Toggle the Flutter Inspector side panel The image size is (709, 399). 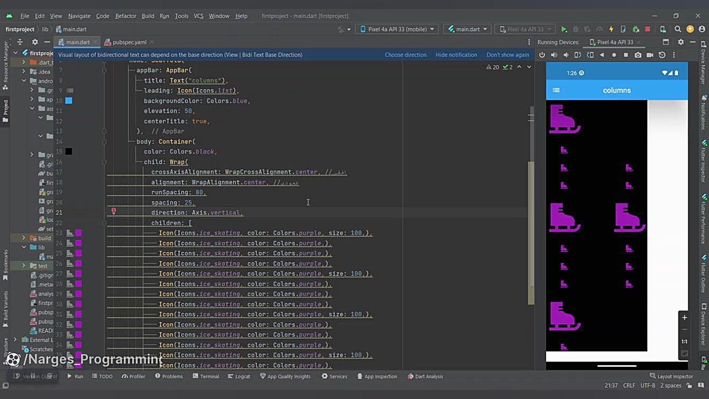tap(704, 161)
